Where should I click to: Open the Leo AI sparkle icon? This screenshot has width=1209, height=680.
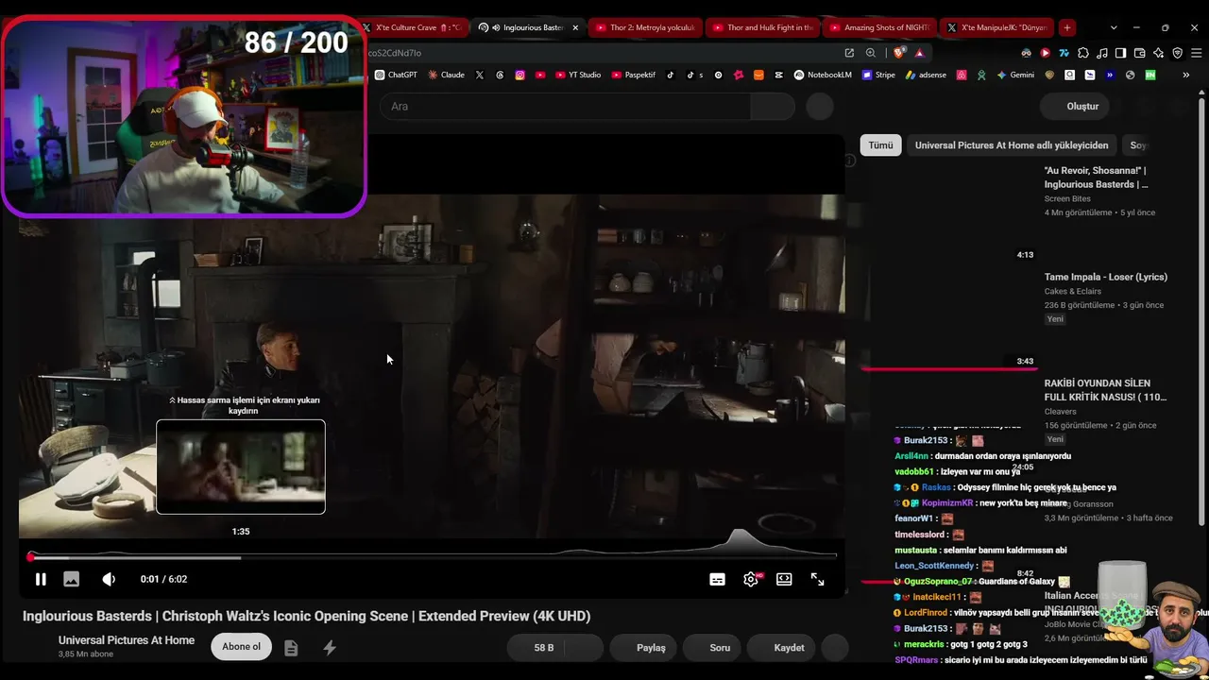1158,53
